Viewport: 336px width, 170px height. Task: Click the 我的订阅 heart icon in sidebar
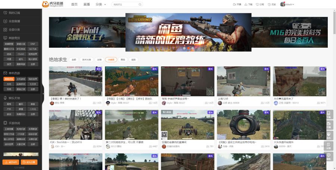coord(5,13)
